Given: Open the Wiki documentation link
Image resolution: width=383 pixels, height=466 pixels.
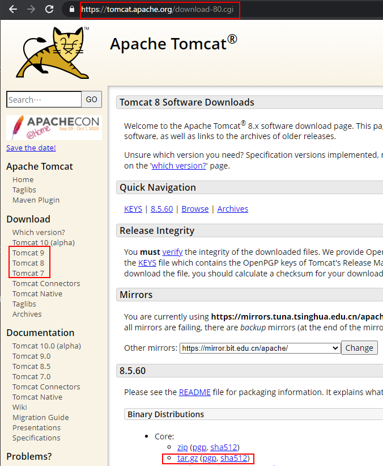Looking at the screenshot, I should click(20, 407).
